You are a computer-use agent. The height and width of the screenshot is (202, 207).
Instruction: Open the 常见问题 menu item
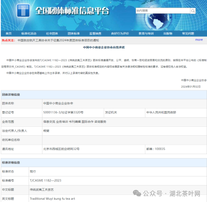[188, 34]
